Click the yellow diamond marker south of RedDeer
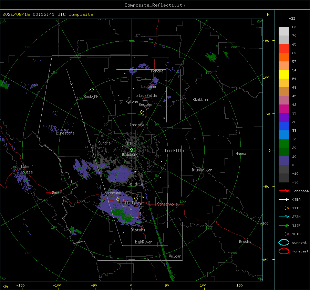 (x=142, y=112)
